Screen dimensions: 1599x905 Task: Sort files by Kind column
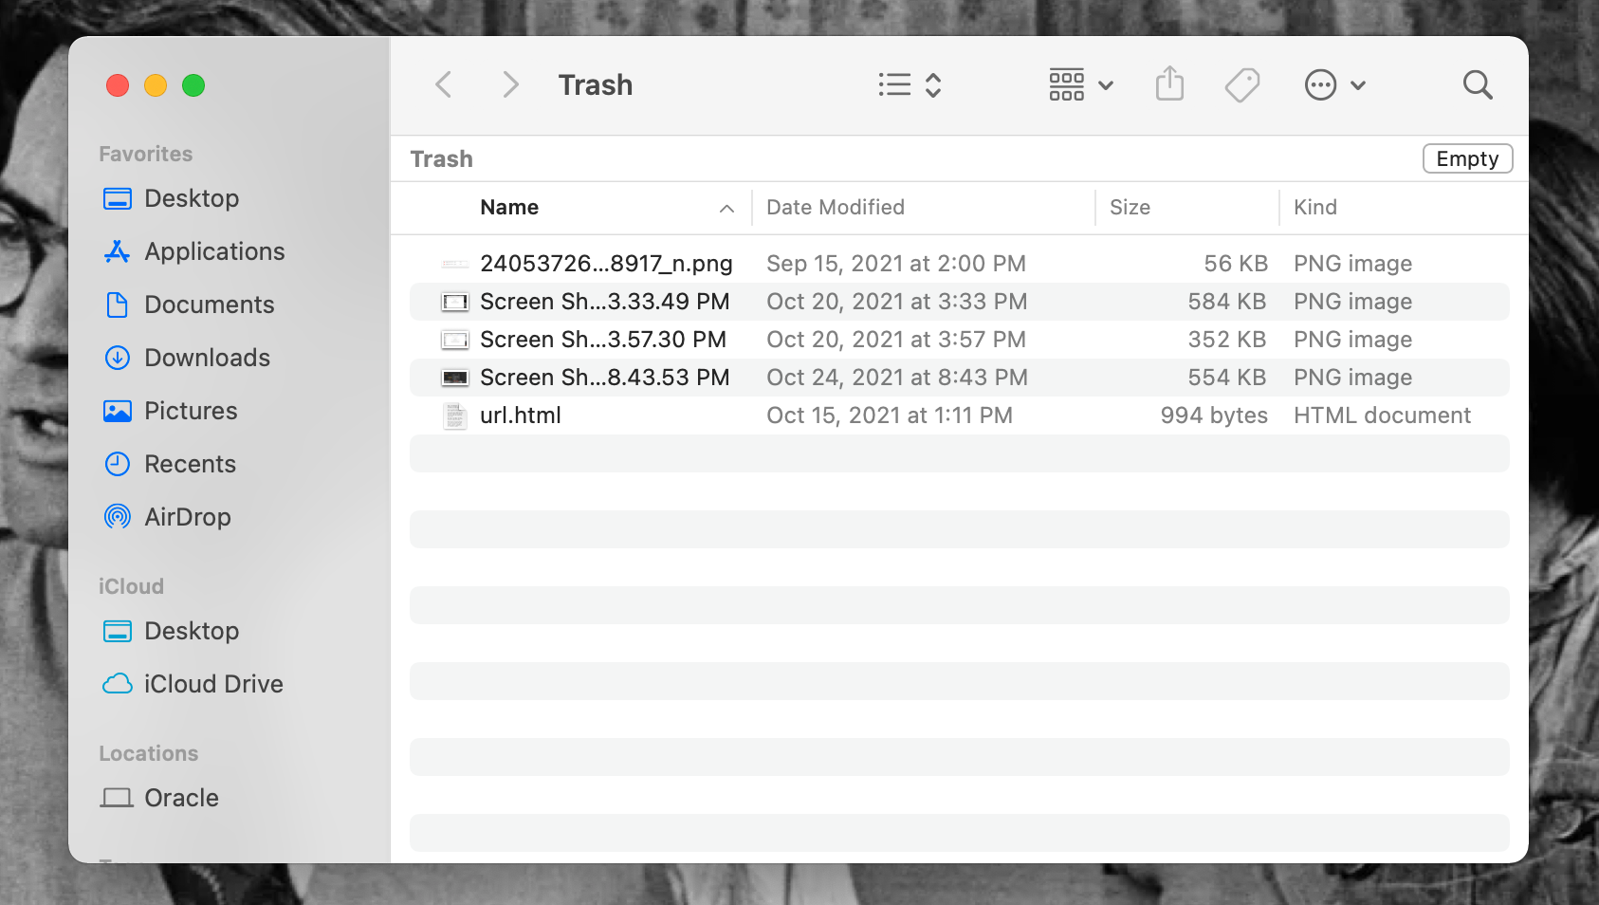[1315, 208]
